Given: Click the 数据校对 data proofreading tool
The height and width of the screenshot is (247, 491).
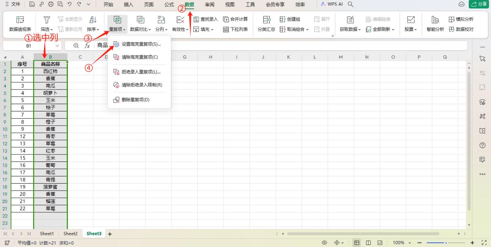Looking at the screenshot, I should 461,29.
